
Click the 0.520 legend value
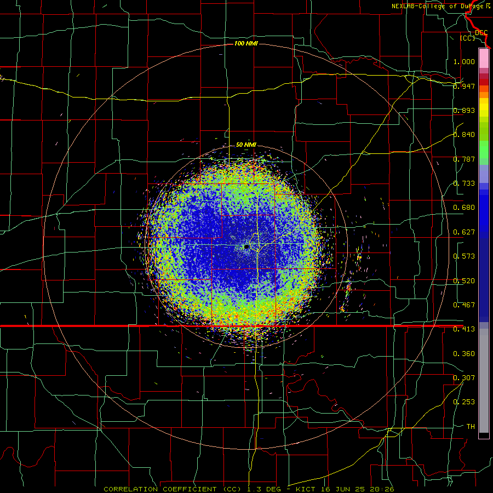click(x=464, y=281)
